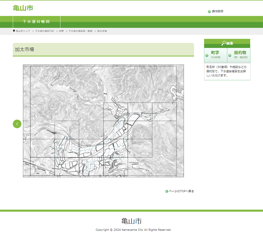Image resolution: width=263 pixels, height=236 pixels.
Task: Click the arrow icon beside 目的物
Action: coord(230,55)
